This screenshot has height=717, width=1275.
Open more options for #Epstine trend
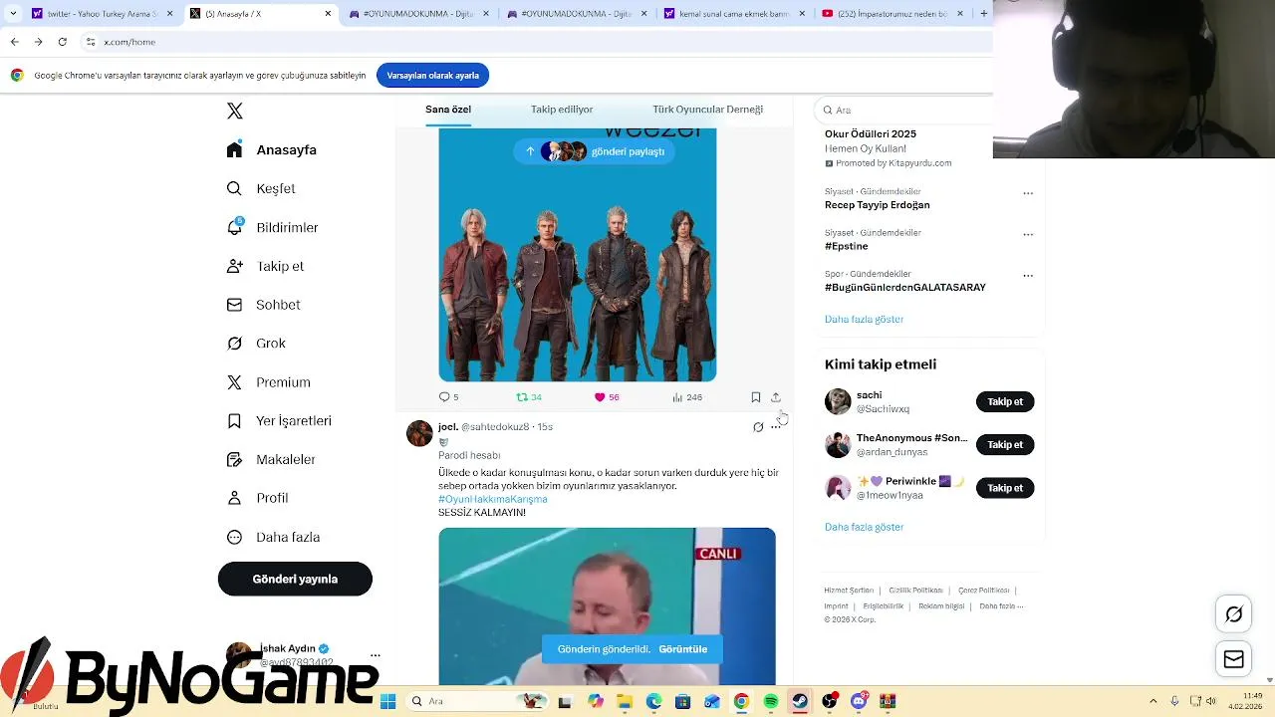(1028, 234)
